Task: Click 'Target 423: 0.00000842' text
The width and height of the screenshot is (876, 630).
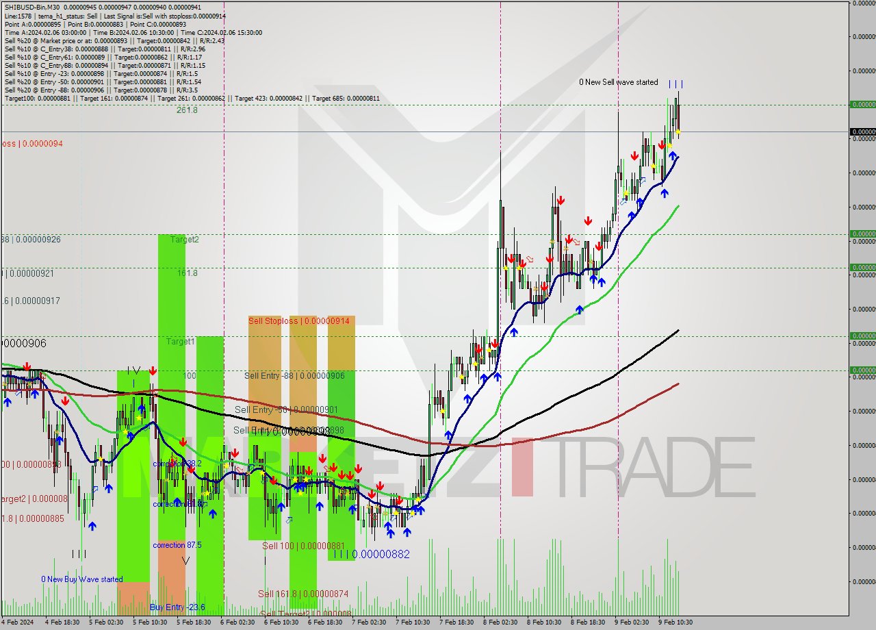Action: tap(269, 98)
